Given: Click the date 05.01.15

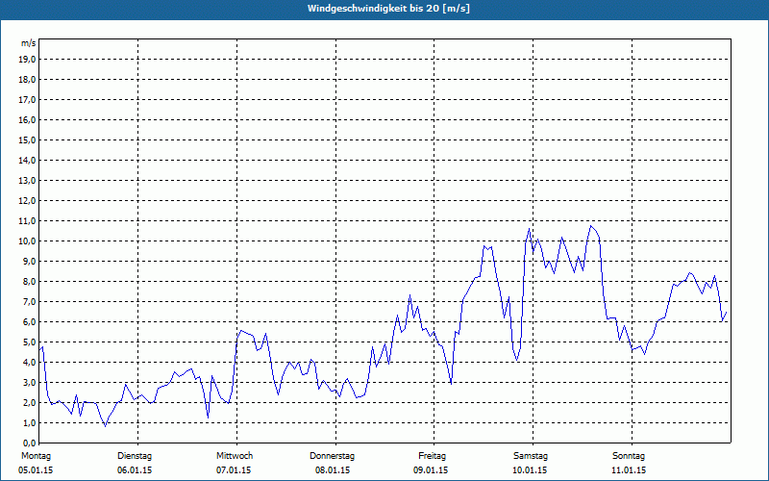Looking at the screenshot, I should tap(36, 470).
